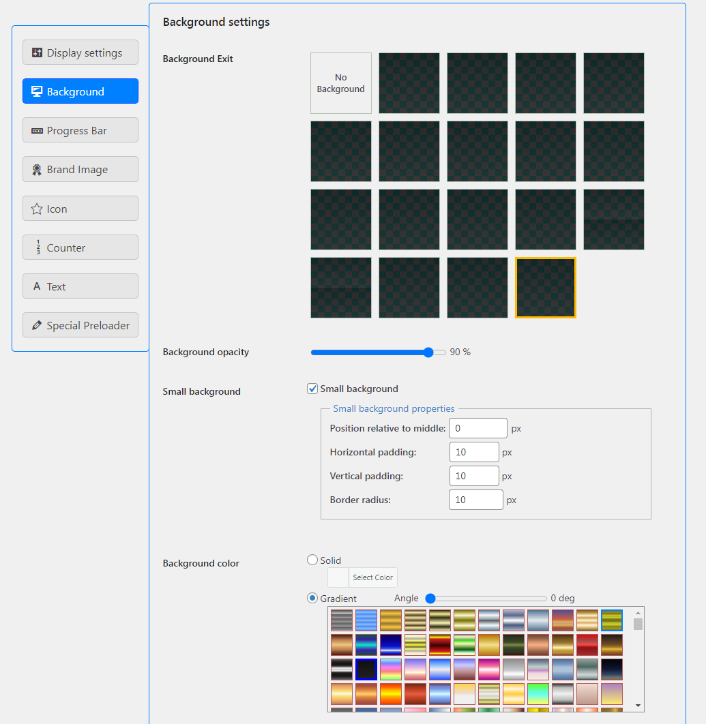Open Display settings panel via monitor icon

[x=37, y=52]
